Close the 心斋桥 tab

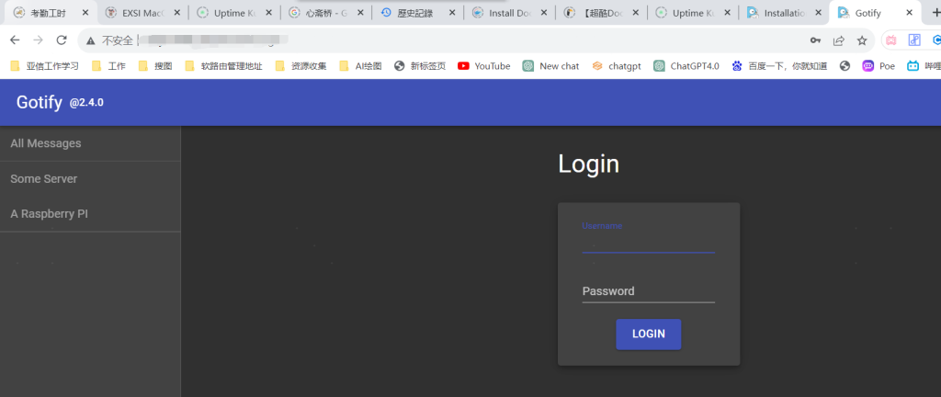pyautogui.click(x=360, y=13)
